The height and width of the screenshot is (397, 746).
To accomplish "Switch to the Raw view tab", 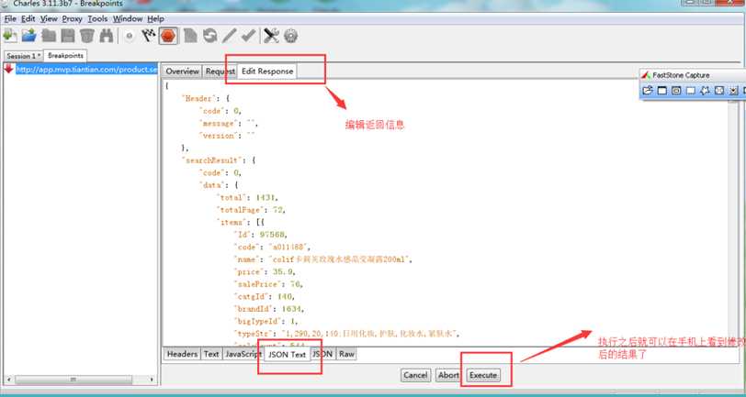I will pos(347,354).
